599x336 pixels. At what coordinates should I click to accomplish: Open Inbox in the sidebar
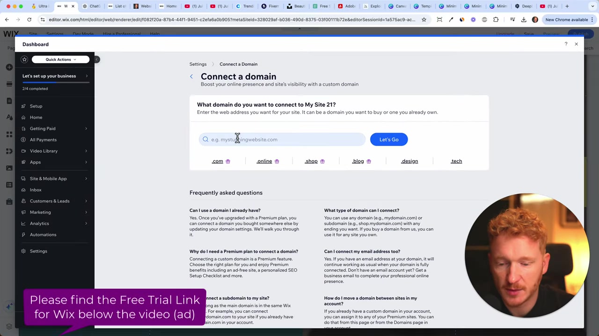36,189
